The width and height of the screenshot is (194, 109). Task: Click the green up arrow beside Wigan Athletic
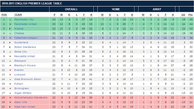point(10,93)
